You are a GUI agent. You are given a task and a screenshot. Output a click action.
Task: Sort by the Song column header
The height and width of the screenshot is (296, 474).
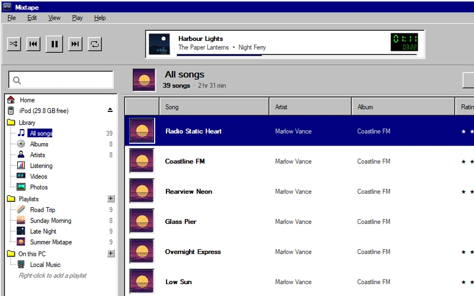[x=214, y=107]
